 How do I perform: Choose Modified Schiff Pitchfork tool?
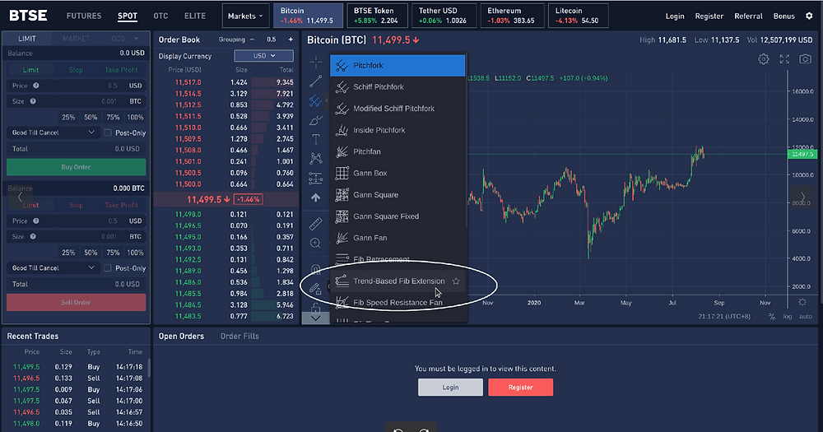pos(398,109)
